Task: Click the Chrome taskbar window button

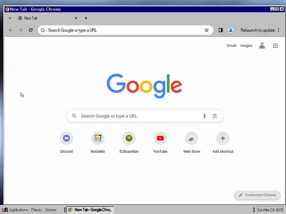Action: [x=90, y=210]
